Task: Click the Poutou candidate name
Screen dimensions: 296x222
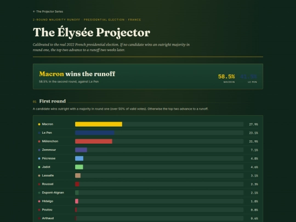Action: point(47,210)
